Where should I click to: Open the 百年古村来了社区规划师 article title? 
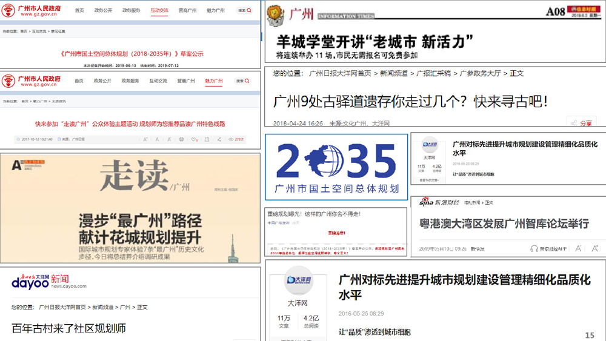pos(69,328)
